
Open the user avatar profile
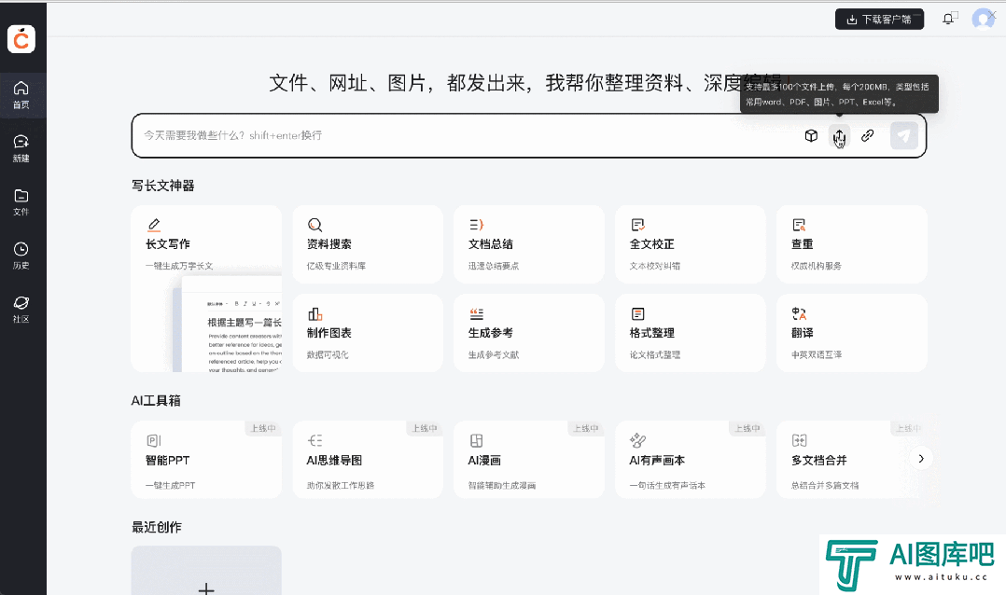coord(983,20)
